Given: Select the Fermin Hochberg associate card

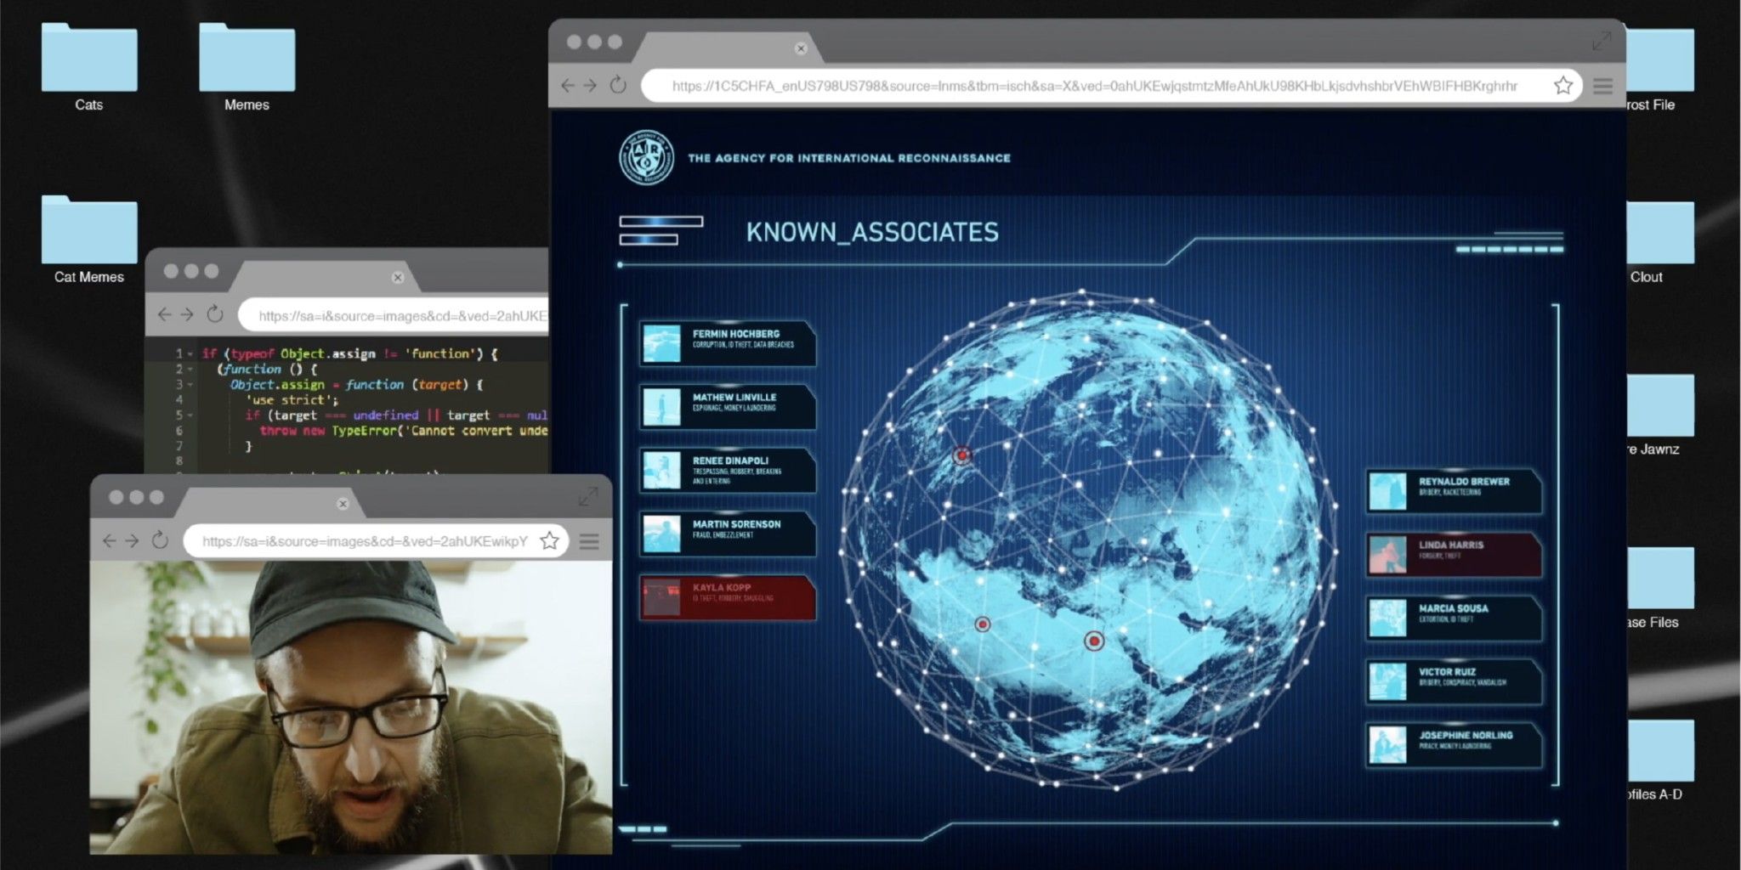Looking at the screenshot, I should tap(728, 343).
